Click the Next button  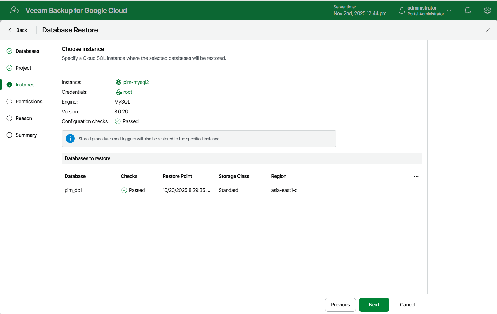374,305
